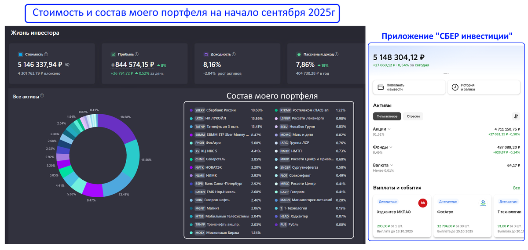The height and width of the screenshot is (250, 528).
Task: Click the 5 148 304,12 ₽ total in СБЕР app
Action: pyautogui.click(x=399, y=57)
